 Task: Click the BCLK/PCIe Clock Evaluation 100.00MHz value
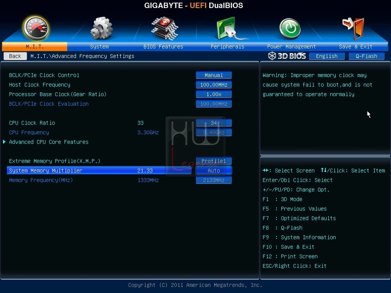point(214,104)
